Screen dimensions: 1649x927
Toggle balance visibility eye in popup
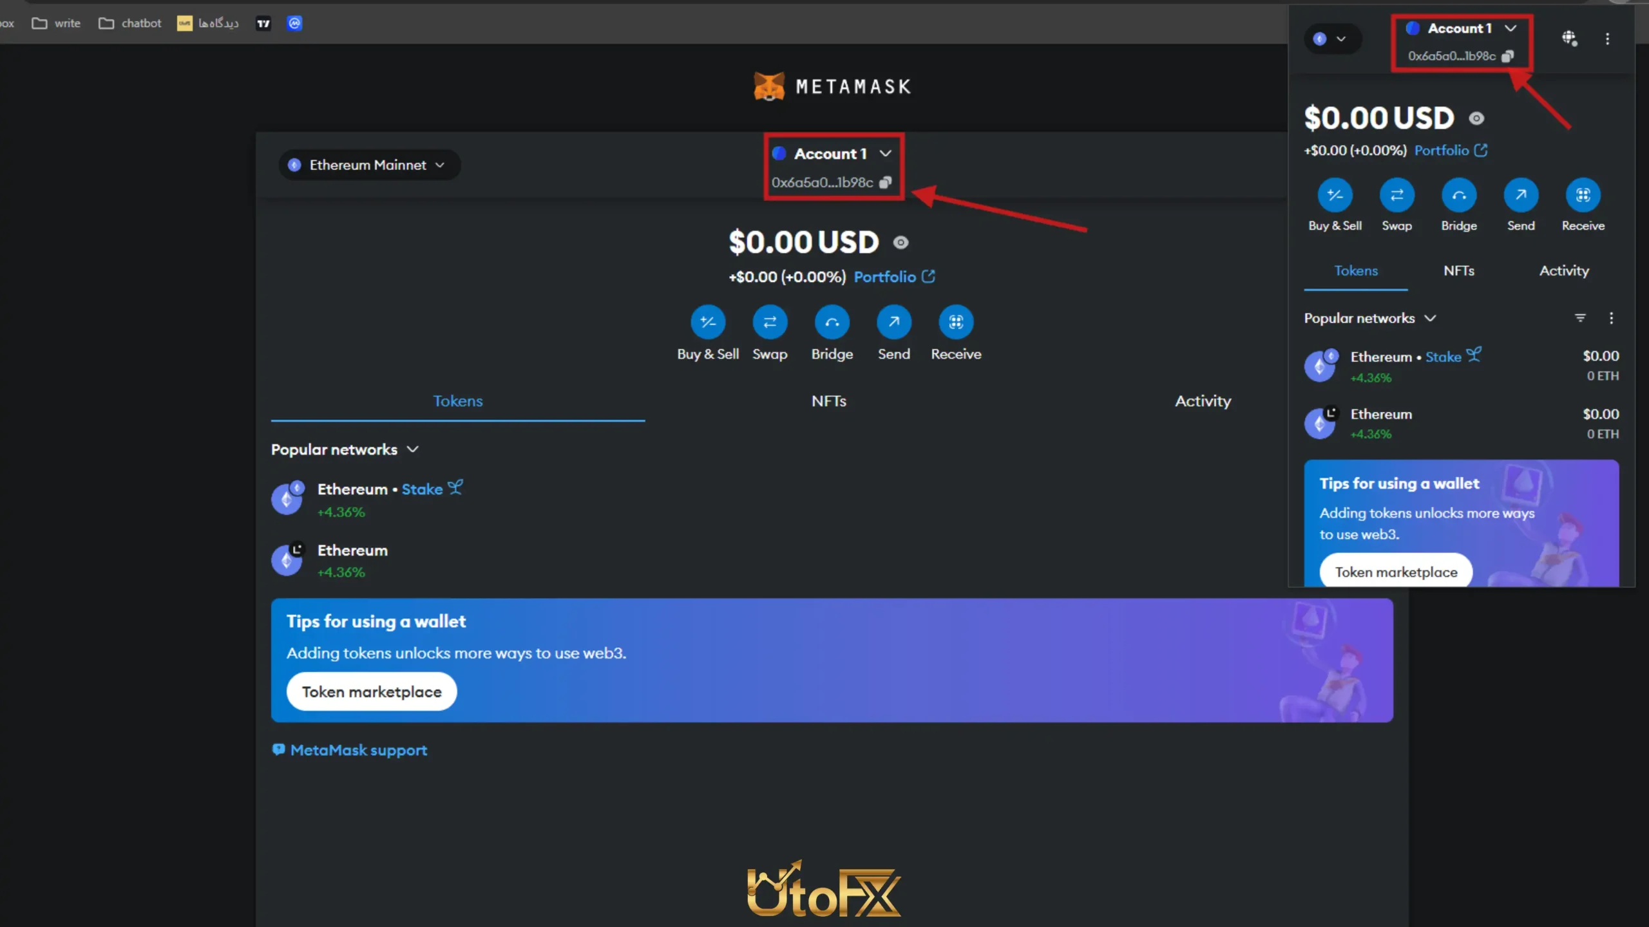pyautogui.click(x=1476, y=118)
